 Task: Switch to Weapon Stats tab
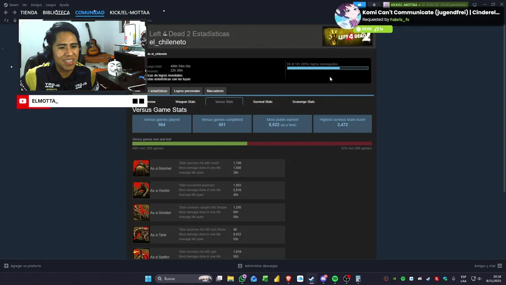[185, 102]
